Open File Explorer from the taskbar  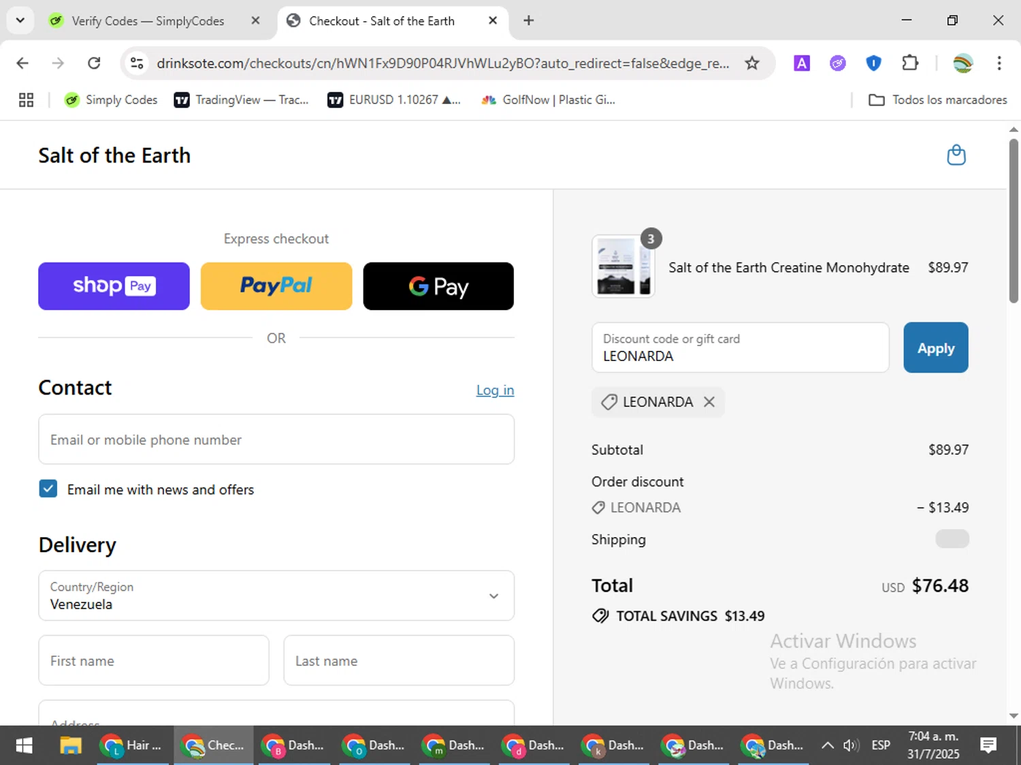pyautogui.click(x=70, y=745)
